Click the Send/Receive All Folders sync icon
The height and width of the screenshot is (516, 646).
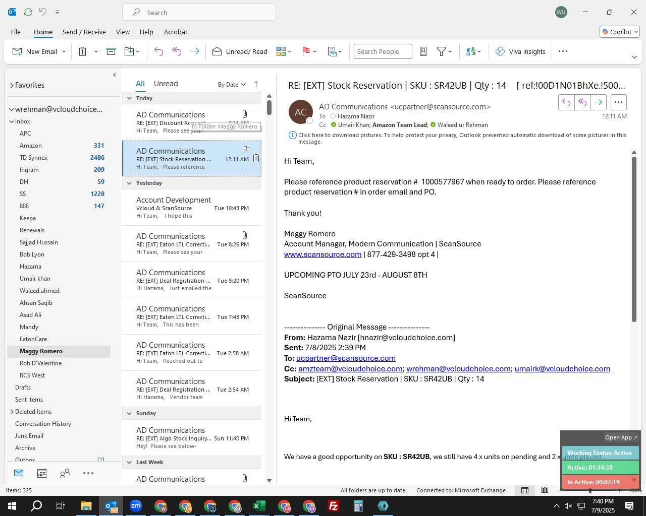coord(28,12)
